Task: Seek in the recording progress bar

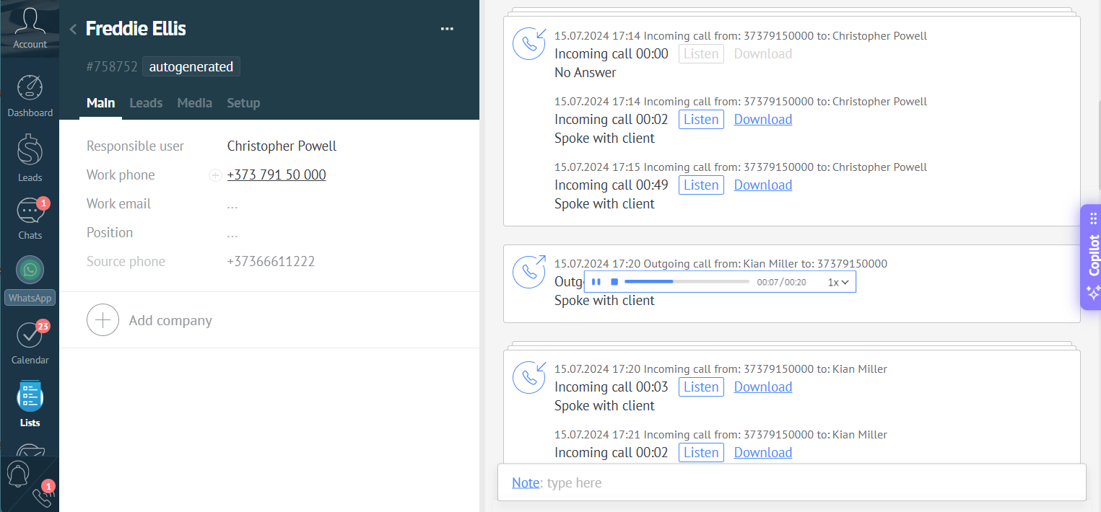Action: [x=686, y=282]
